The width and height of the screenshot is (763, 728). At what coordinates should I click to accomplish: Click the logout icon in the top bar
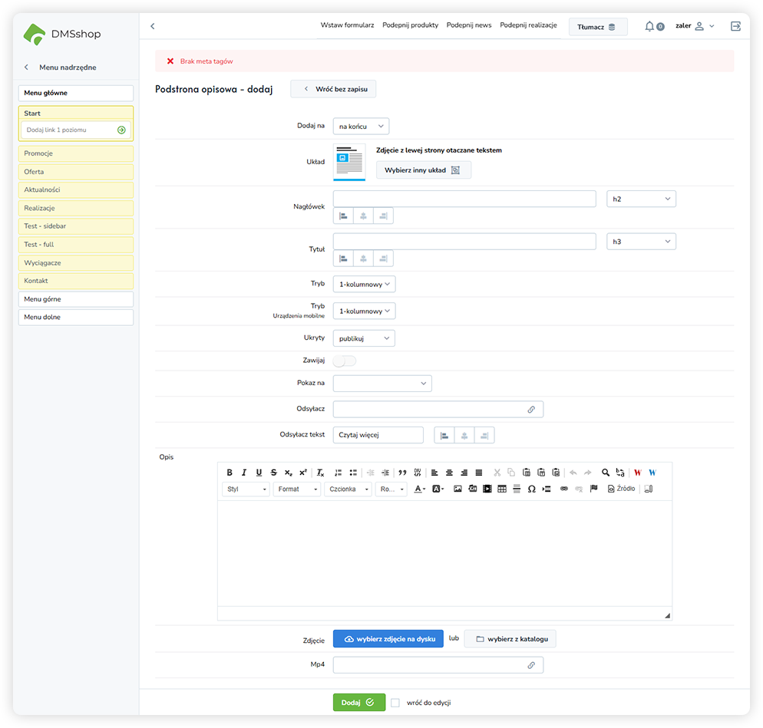(735, 26)
